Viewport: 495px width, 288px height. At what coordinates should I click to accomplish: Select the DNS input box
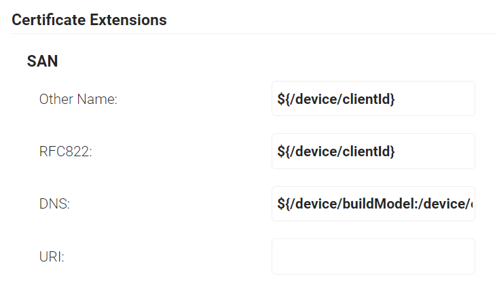pyautogui.click(x=373, y=204)
